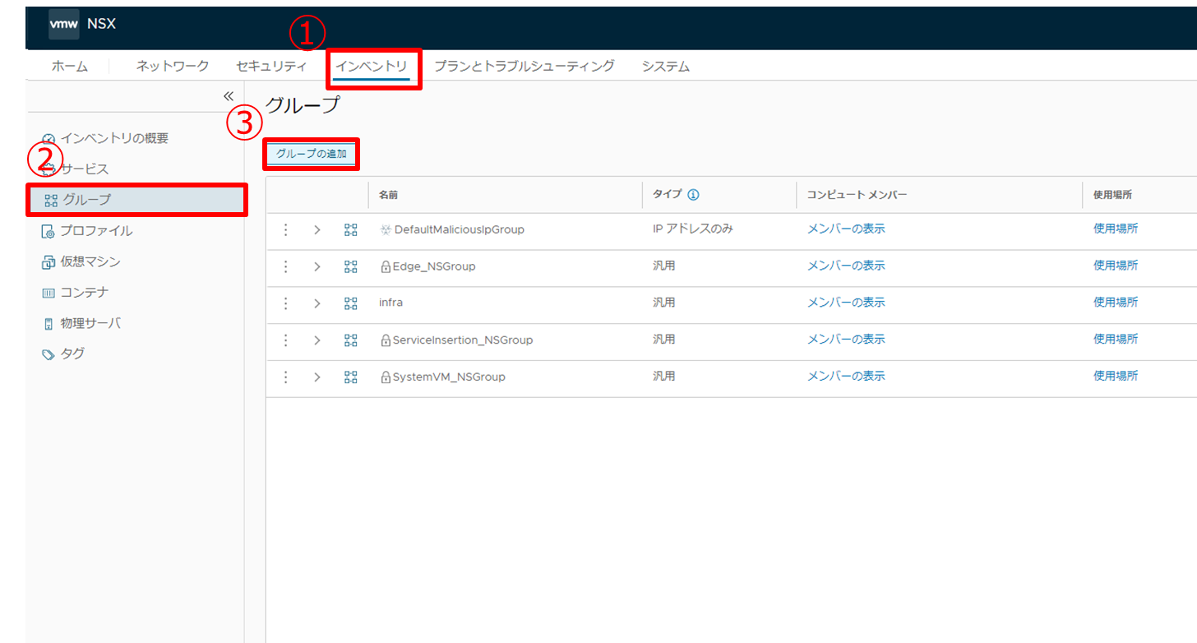Open タグ in the inventory sidebar

point(72,354)
